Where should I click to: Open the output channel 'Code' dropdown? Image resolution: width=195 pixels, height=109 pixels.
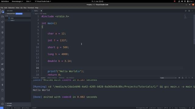(168, 78)
